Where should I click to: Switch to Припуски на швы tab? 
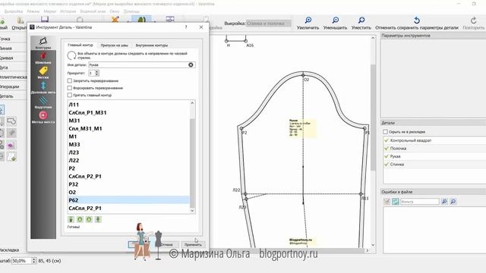114,45
